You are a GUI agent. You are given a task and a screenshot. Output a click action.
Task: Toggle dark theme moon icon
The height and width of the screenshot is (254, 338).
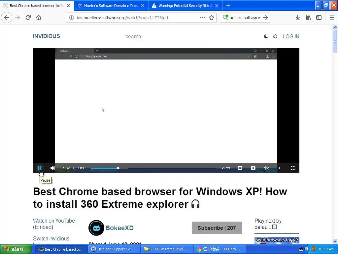(x=266, y=36)
